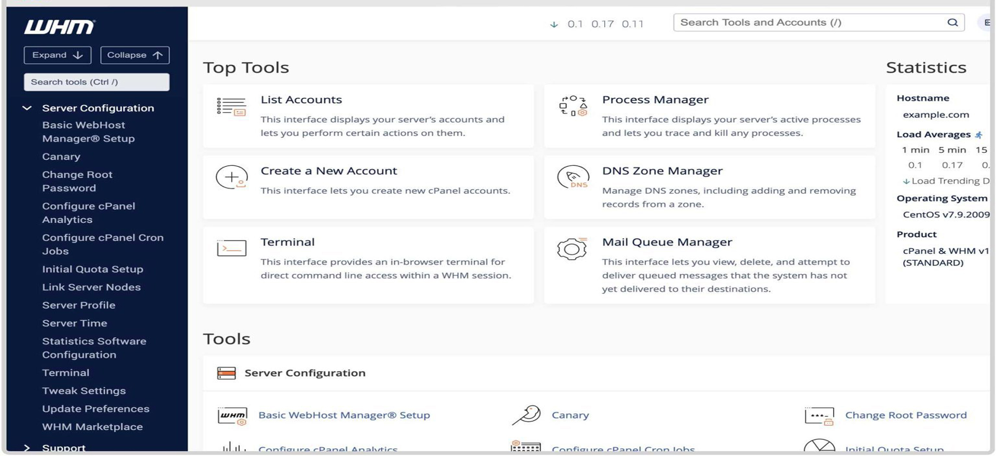Click the WHM logo
Screen dimensions: 996x456
[x=60, y=27]
